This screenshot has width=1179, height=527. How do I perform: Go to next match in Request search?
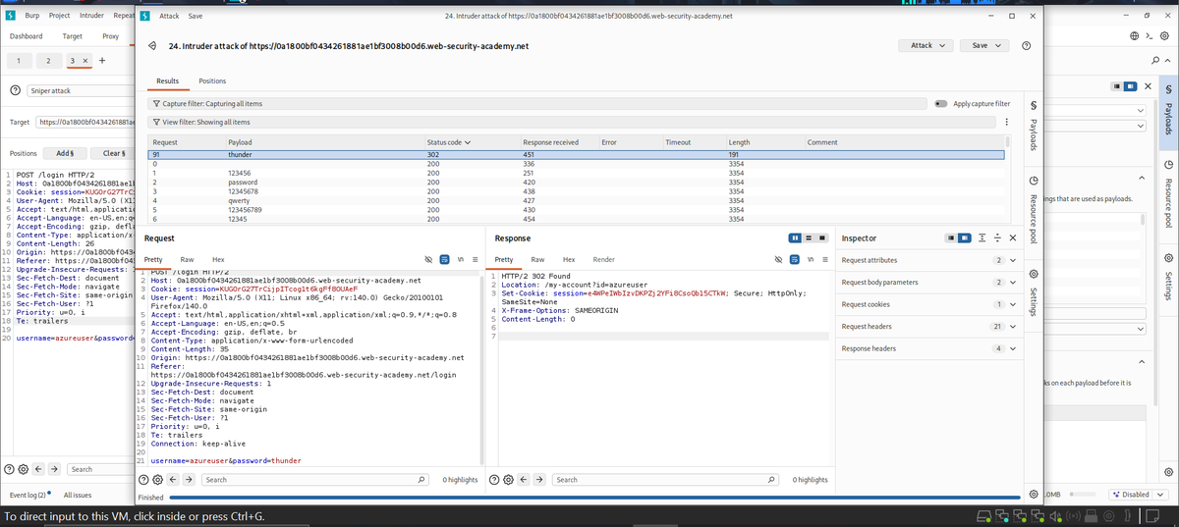189,480
